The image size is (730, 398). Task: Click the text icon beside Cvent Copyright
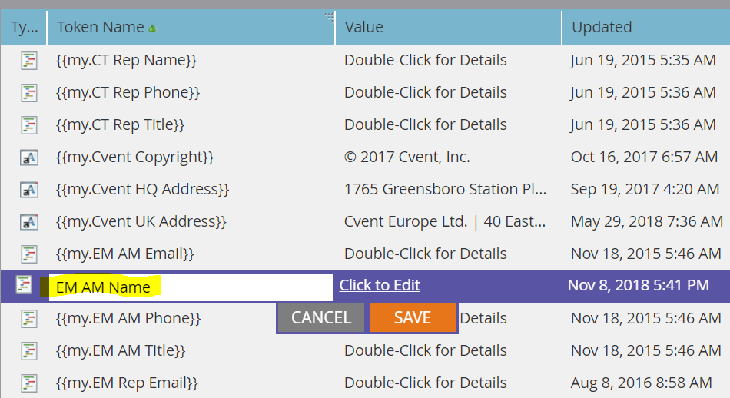click(x=29, y=158)
